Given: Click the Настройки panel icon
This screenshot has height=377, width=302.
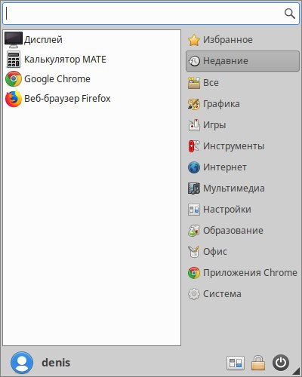Looking at the screenshot, I should click(194, 210).
